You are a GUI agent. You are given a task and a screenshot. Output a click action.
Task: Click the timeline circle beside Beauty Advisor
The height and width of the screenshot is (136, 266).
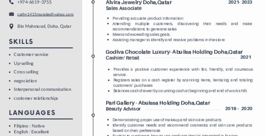coord(93,115)
